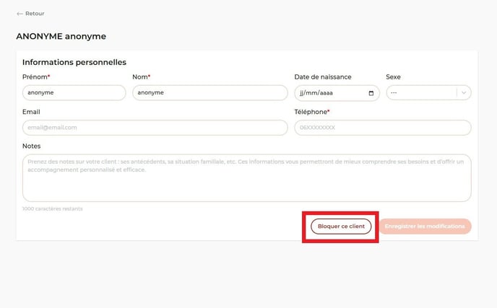The height and width of the screenshot is (308, 497).
Task: Click the Email input with placeholder email@email.com
Action: click(x=155, y=128)
